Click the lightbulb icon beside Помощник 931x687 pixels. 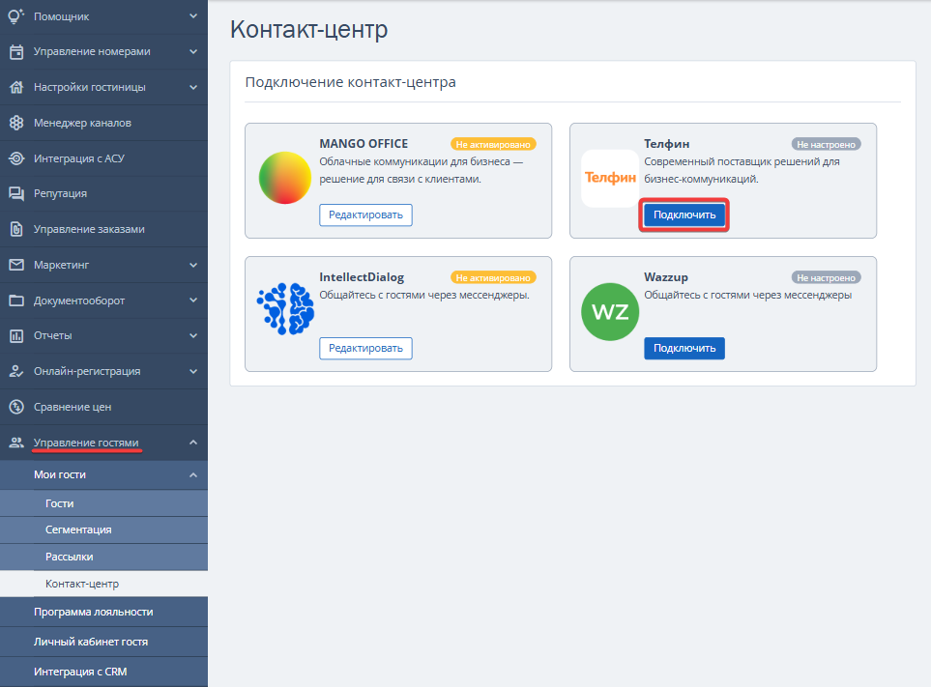click(15, 16)
